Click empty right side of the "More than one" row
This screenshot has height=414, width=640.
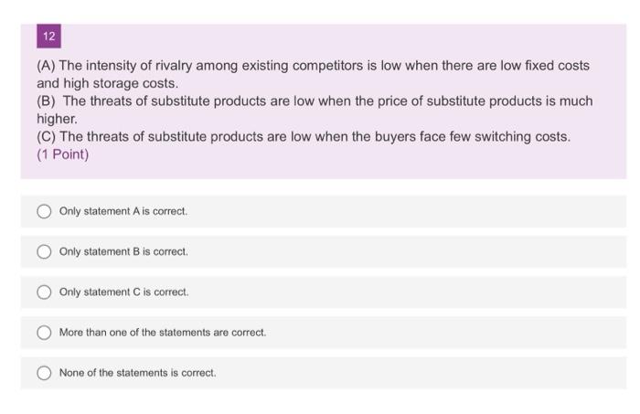click(475, 333)
